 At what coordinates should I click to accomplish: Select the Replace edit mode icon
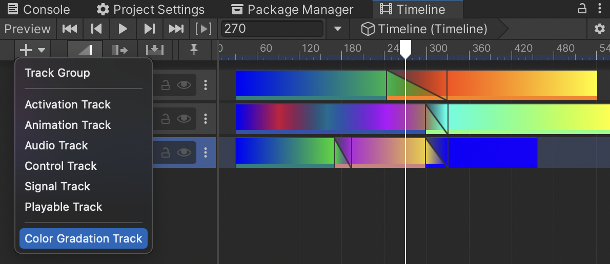coord(154,50)
